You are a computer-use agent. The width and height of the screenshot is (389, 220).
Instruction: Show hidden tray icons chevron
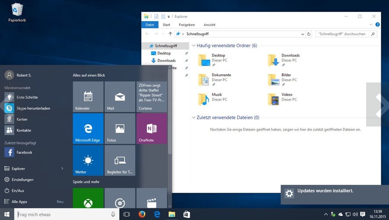tap(326, 214)
